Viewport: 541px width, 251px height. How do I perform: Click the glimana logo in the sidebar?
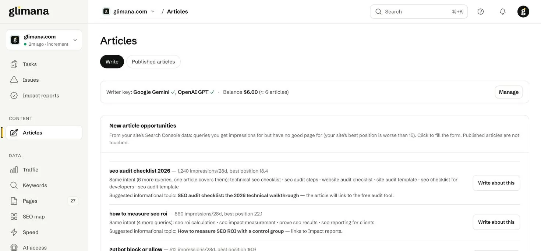coord(29,11)
